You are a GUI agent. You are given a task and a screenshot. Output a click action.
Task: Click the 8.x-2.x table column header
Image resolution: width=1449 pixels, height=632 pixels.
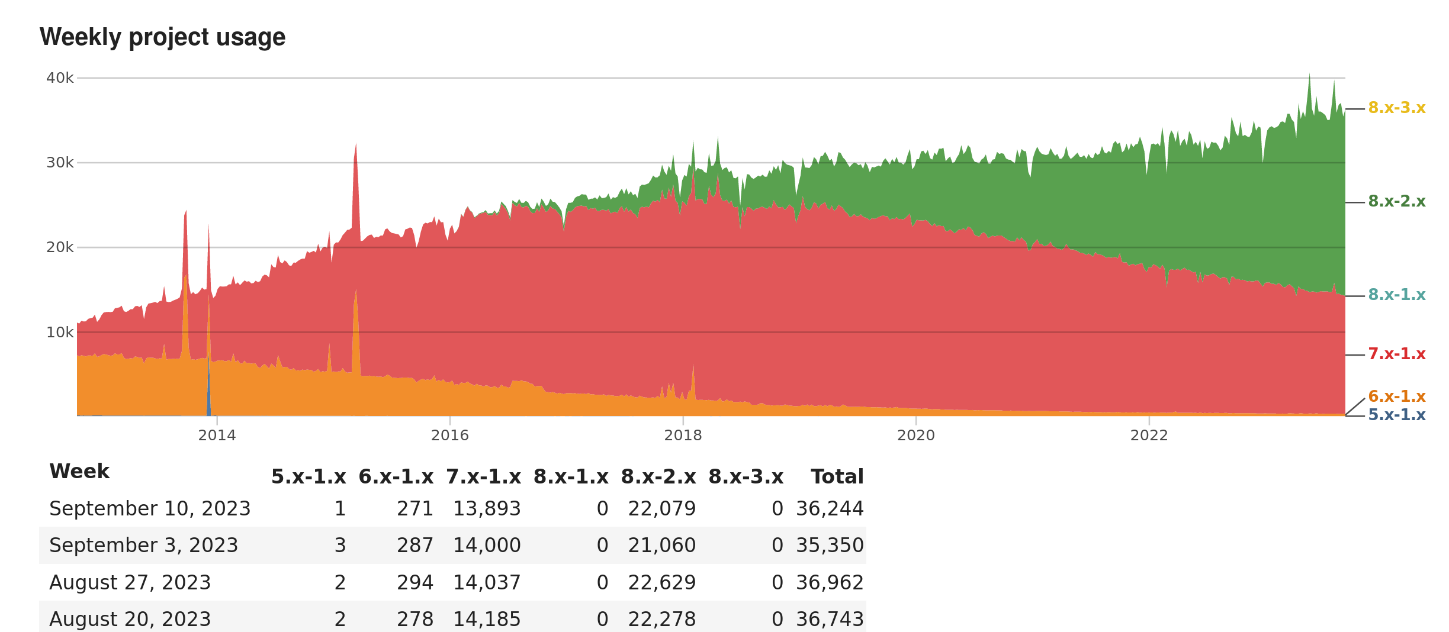coord(658,477)
